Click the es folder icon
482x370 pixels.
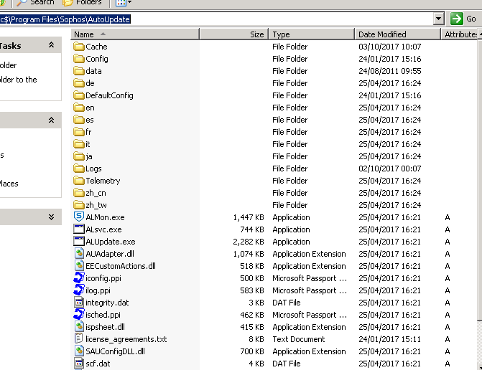tap(79, 120)
